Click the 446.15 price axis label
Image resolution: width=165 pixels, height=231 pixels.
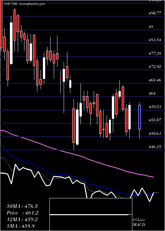[x=155, y=147]
